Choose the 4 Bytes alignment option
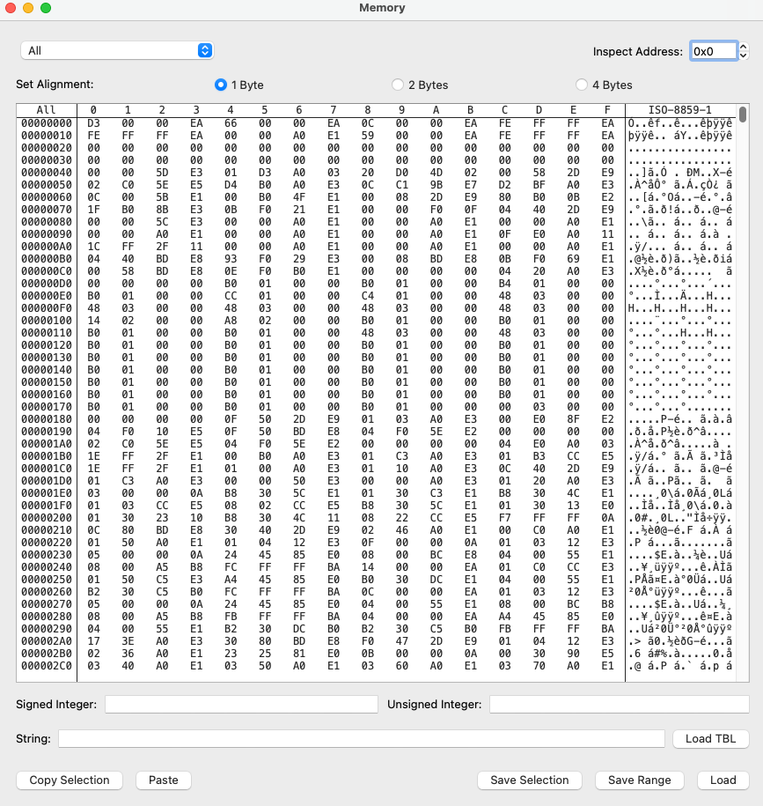Screen dimensions: 763x806 581,85
